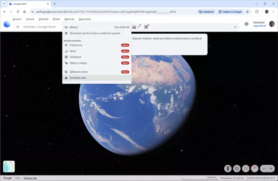
Task: Click the 3 000 km scale bar label
Action: click(211, 177)
